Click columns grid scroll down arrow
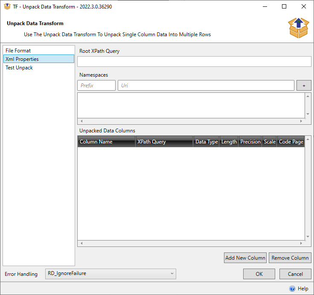The image size is (314, 295). pyautogui.click(x=308, y=236)
